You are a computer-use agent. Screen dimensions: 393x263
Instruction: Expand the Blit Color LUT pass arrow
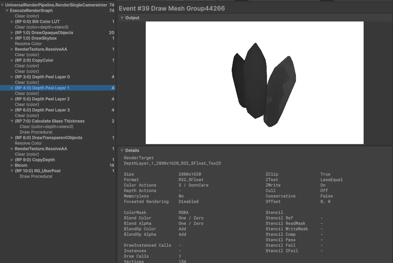point(12,22)
